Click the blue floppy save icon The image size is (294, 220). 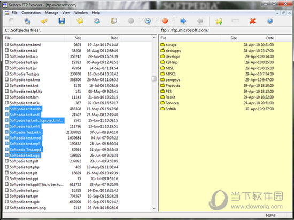(x=61, y=21)
